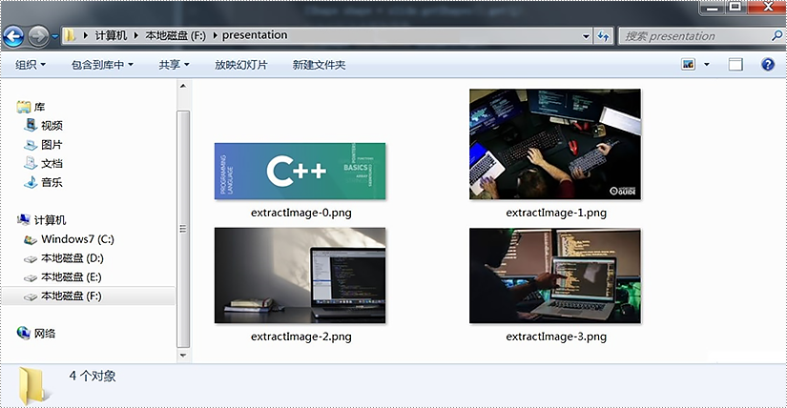Click the Forward navigation arrow
787x408 pixels.
pos(38,36)
